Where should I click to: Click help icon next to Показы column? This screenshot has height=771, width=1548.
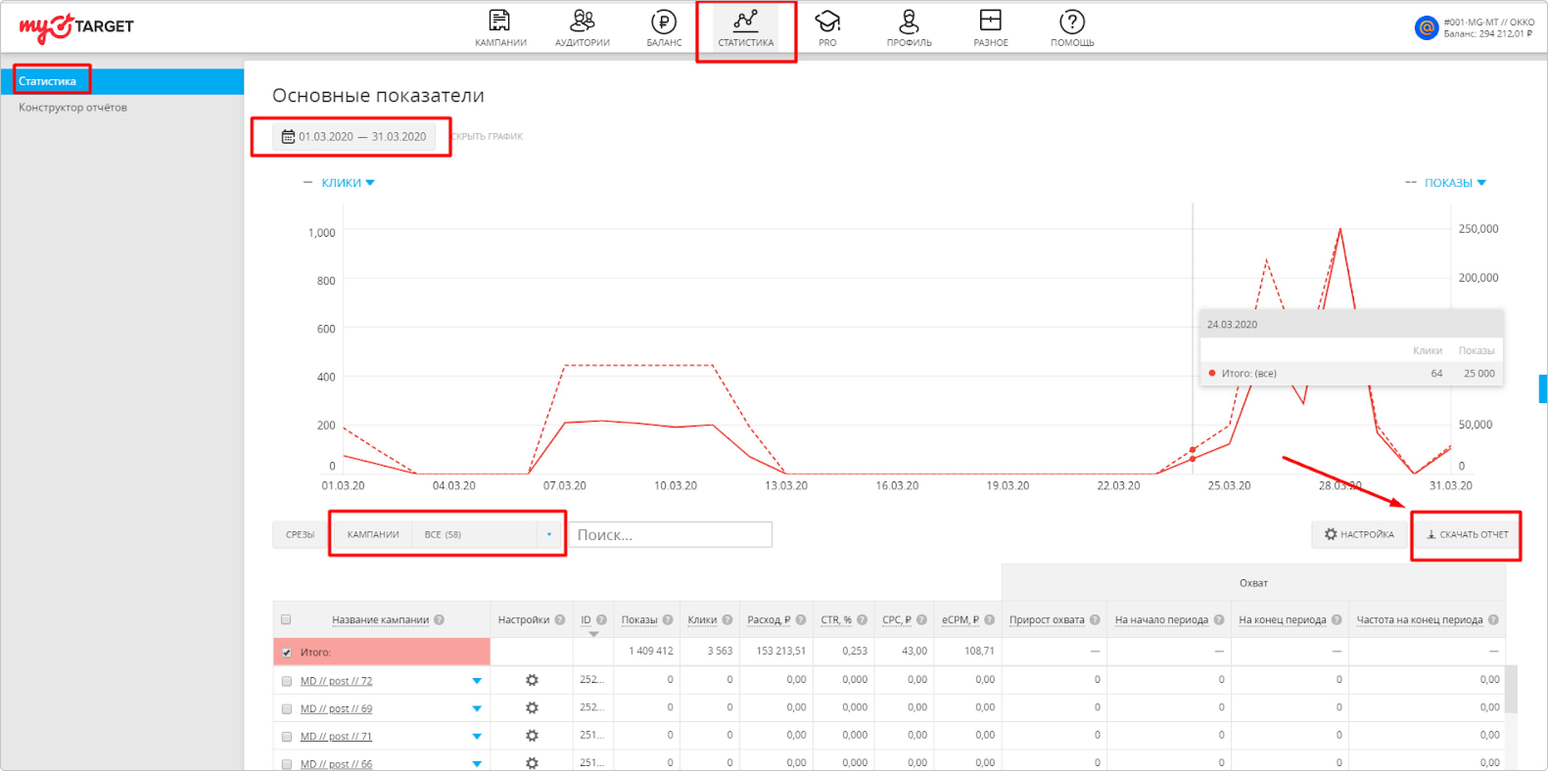[668, 620]
